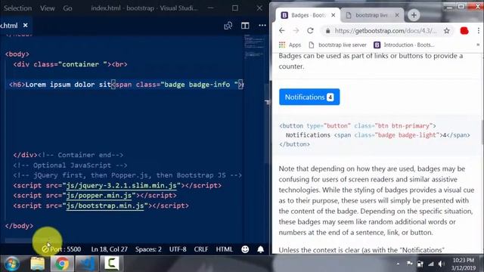Viewport: 484px width, 272px height.
Task: Click the closing </body> tag
Action: [19, 226]
